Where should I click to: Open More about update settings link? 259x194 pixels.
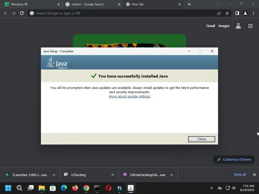pos(129,96)
